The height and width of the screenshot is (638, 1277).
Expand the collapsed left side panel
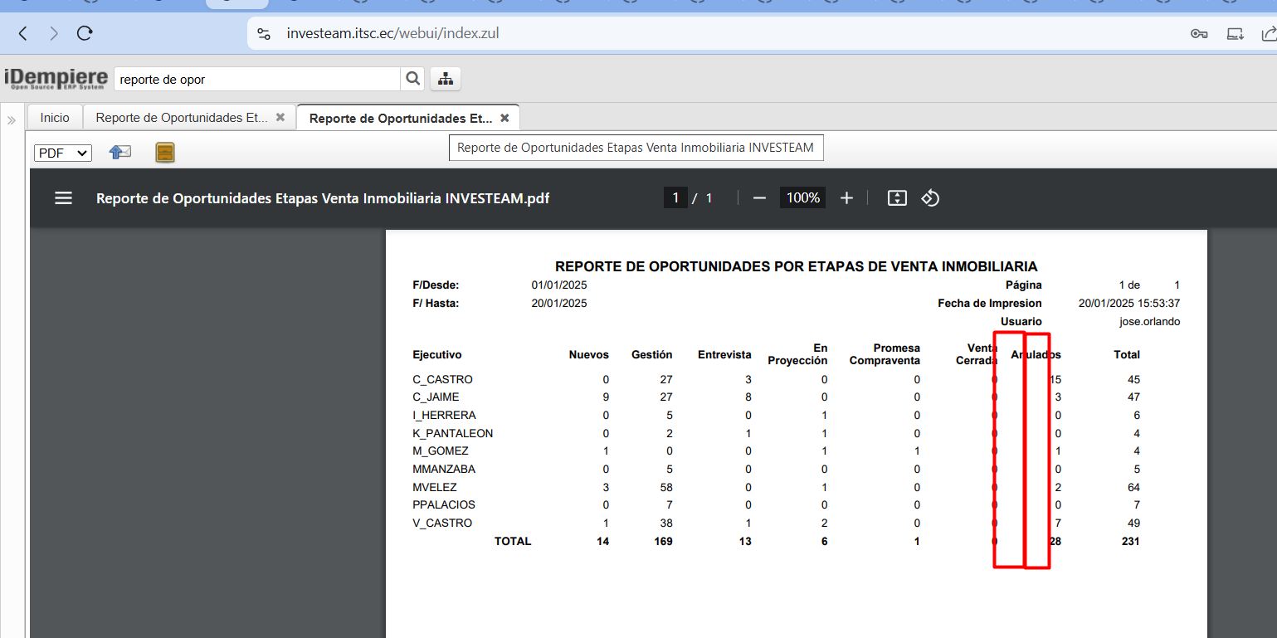pyautogui.click(x=12, y=120)
